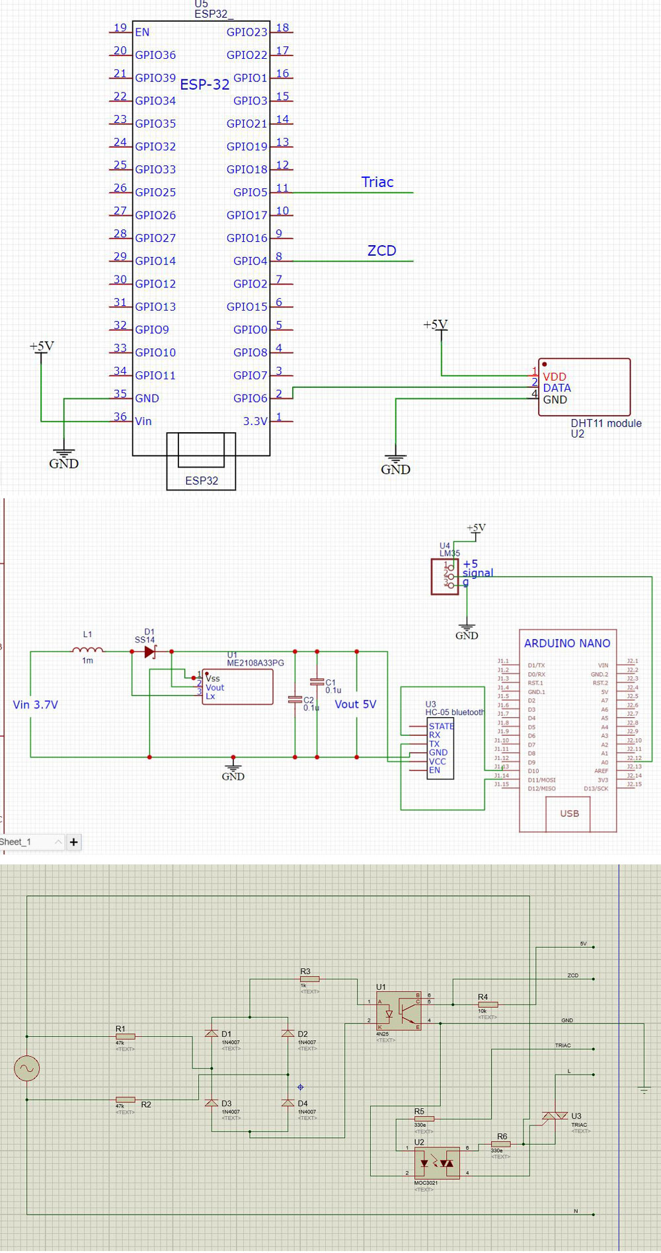Click the ZCD output terminal in Proteus
Image resolution: width=661 pixels, height=1253 pixels.
tap(594, 979)
